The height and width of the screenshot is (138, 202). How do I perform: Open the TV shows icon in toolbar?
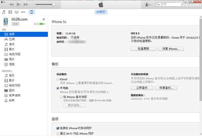(16, 12)
